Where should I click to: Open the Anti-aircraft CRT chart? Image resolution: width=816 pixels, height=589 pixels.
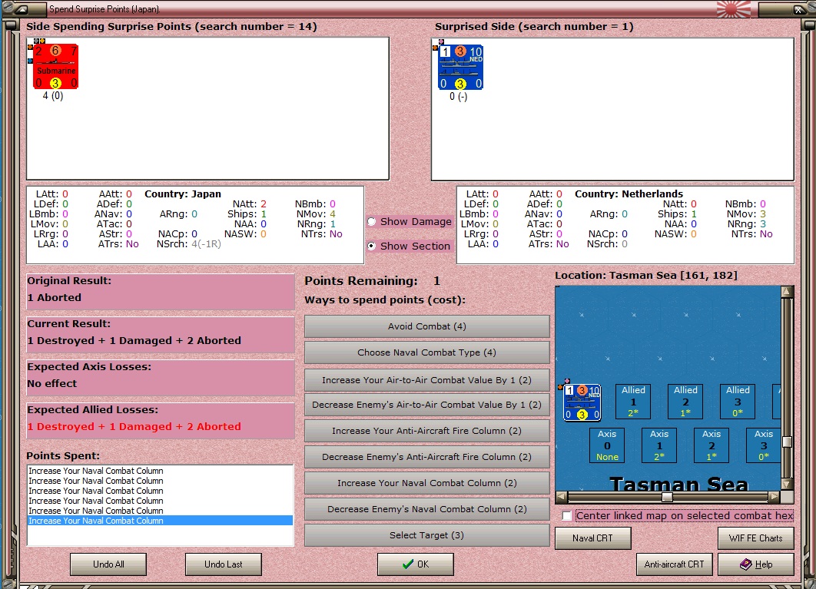674,564
